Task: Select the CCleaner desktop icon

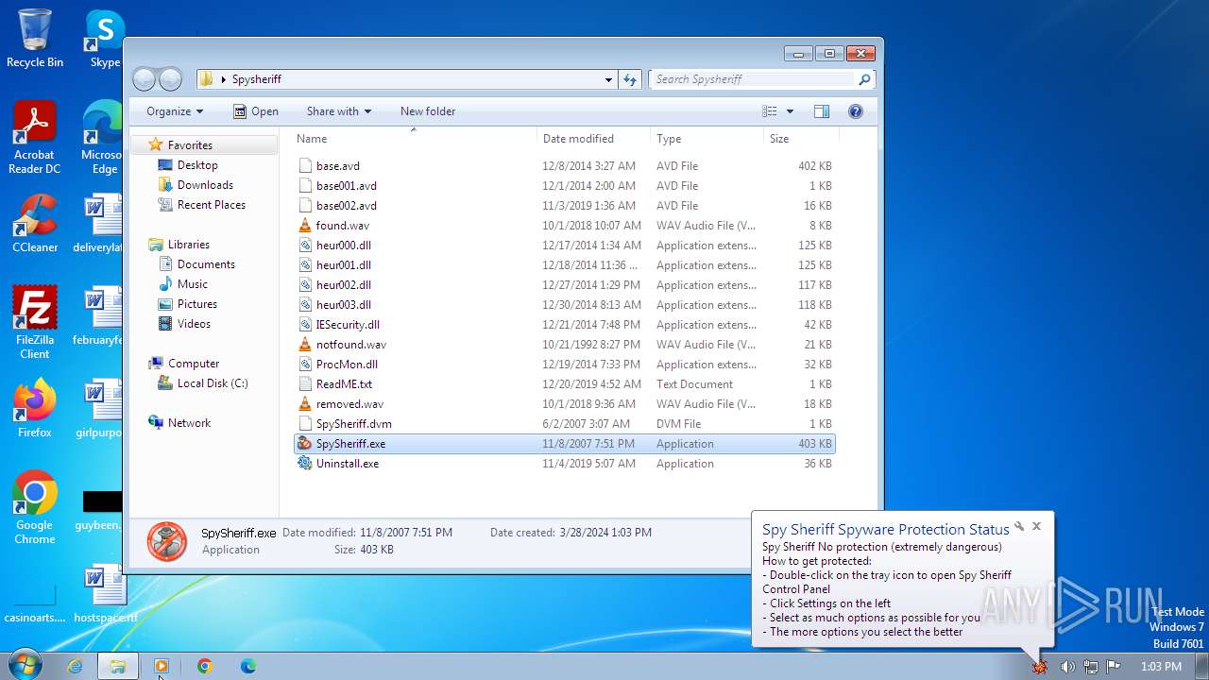Action: coord(35,224)
